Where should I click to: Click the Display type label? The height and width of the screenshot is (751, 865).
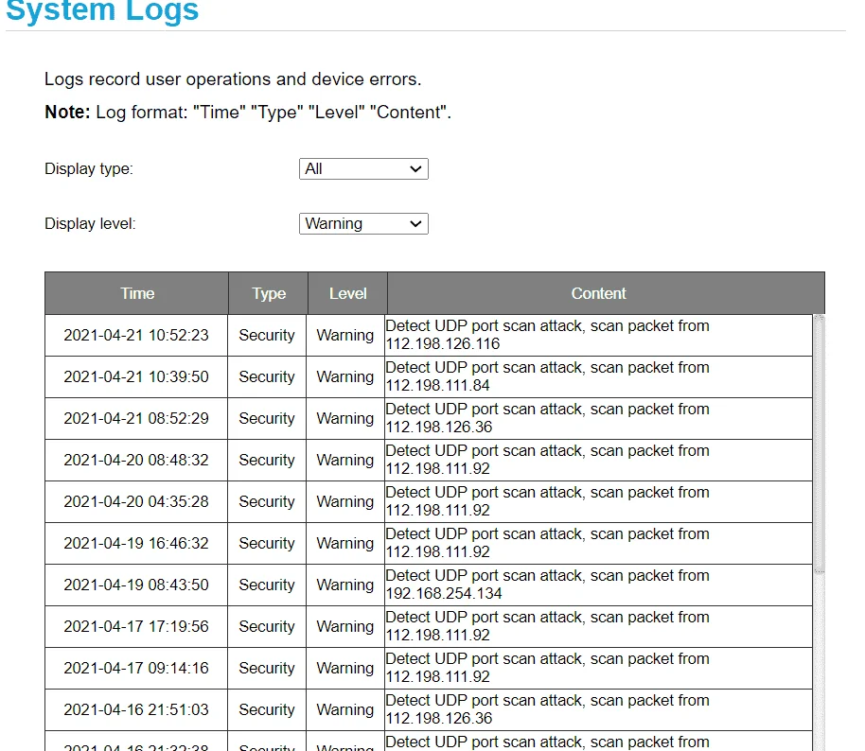click(89, 168)
